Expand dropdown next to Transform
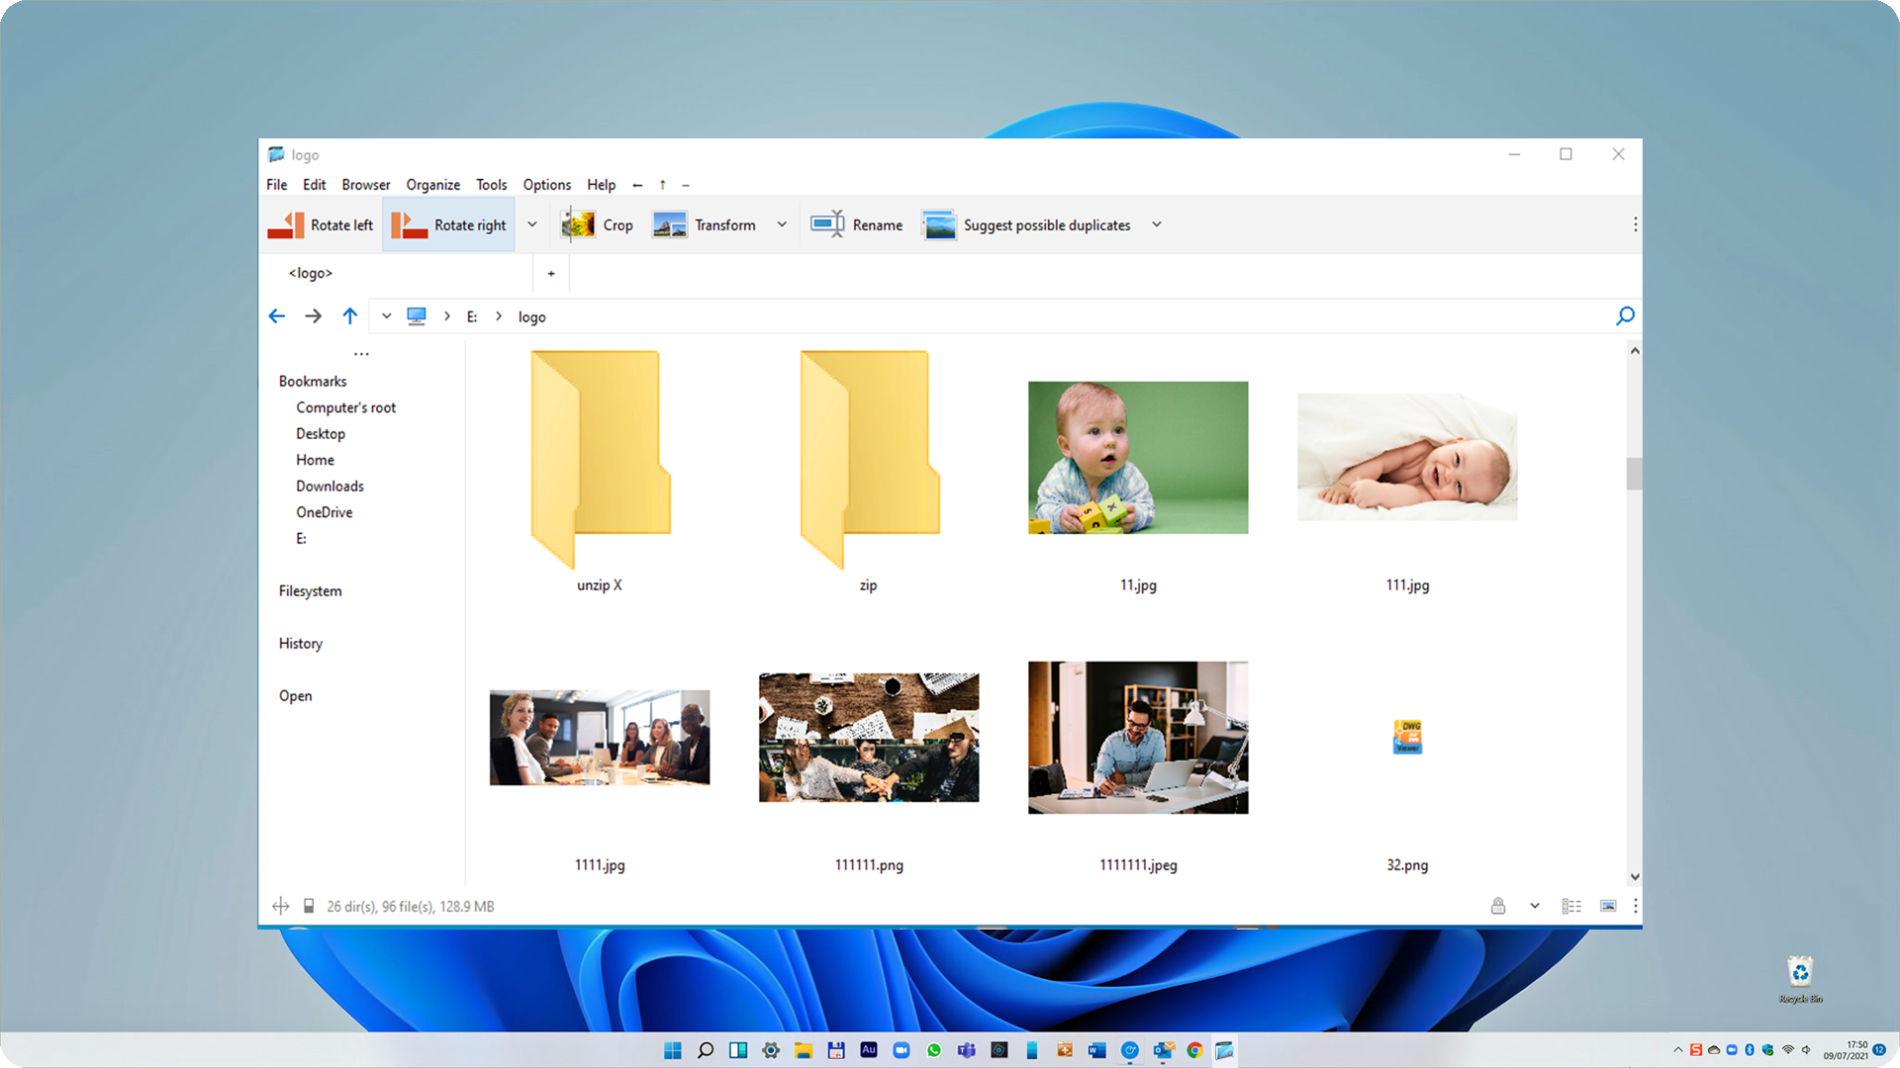The image size is (1900, 1068). [x=782, y=225]
